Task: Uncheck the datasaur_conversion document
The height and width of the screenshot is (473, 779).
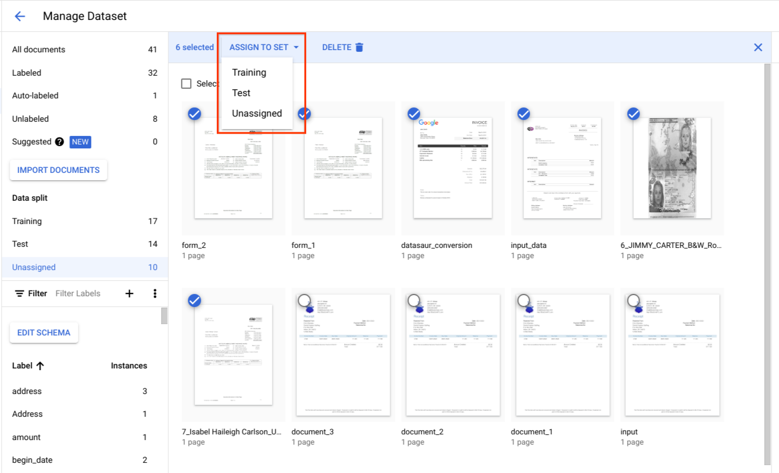Action: tap(414, 114)
